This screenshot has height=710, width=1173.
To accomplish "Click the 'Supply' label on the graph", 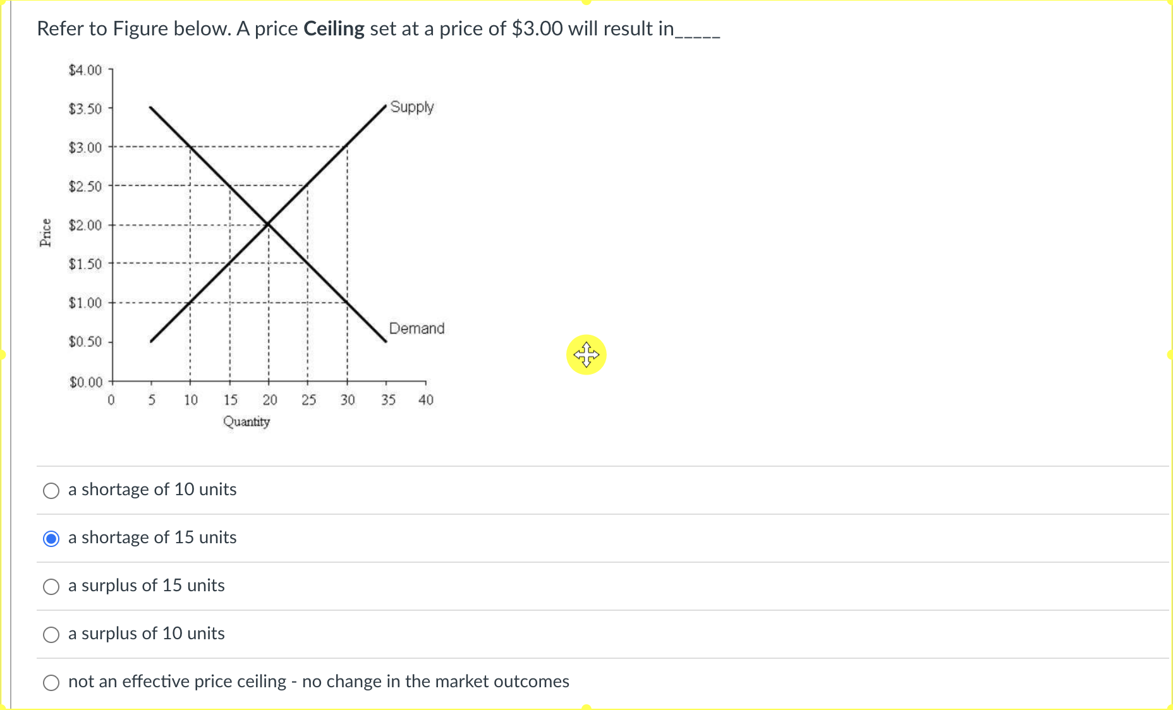I will click(412, 107).
